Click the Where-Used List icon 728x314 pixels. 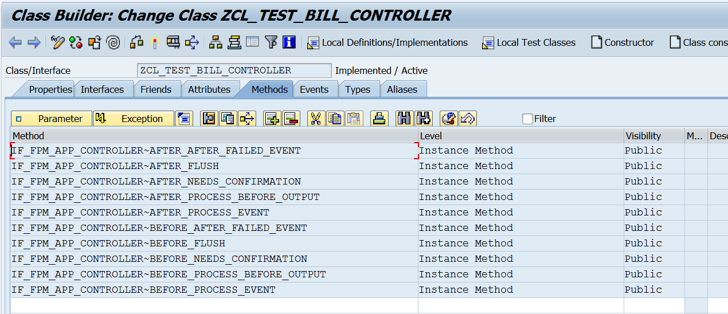[x=136, y=42]
